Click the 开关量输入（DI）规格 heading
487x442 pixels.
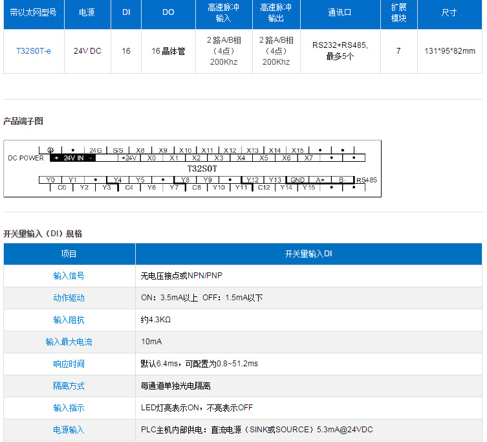pyautogui.click(x=43, y=234)
